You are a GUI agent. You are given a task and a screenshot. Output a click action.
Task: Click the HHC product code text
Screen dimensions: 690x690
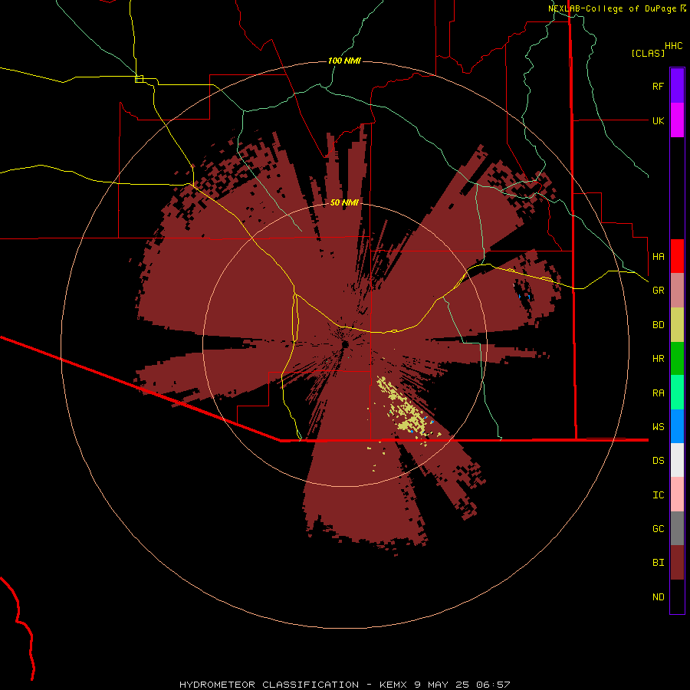click(673, 46)
